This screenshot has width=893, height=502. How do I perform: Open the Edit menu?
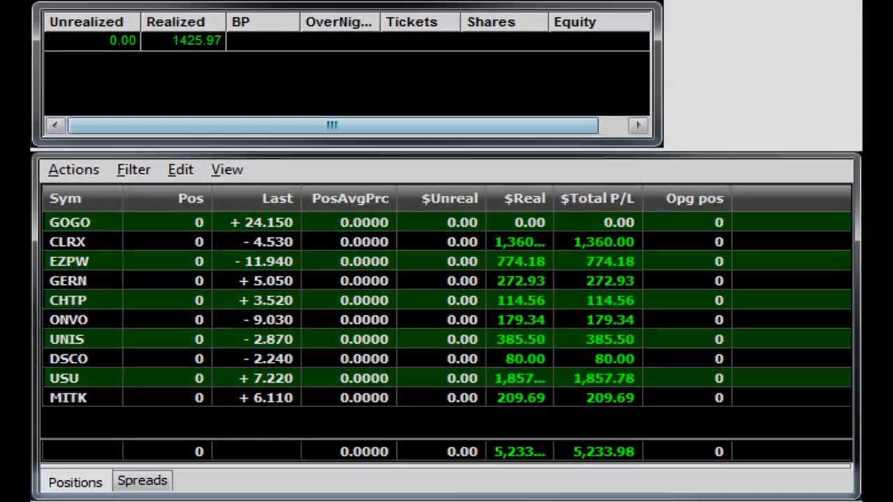click(180, 169)
